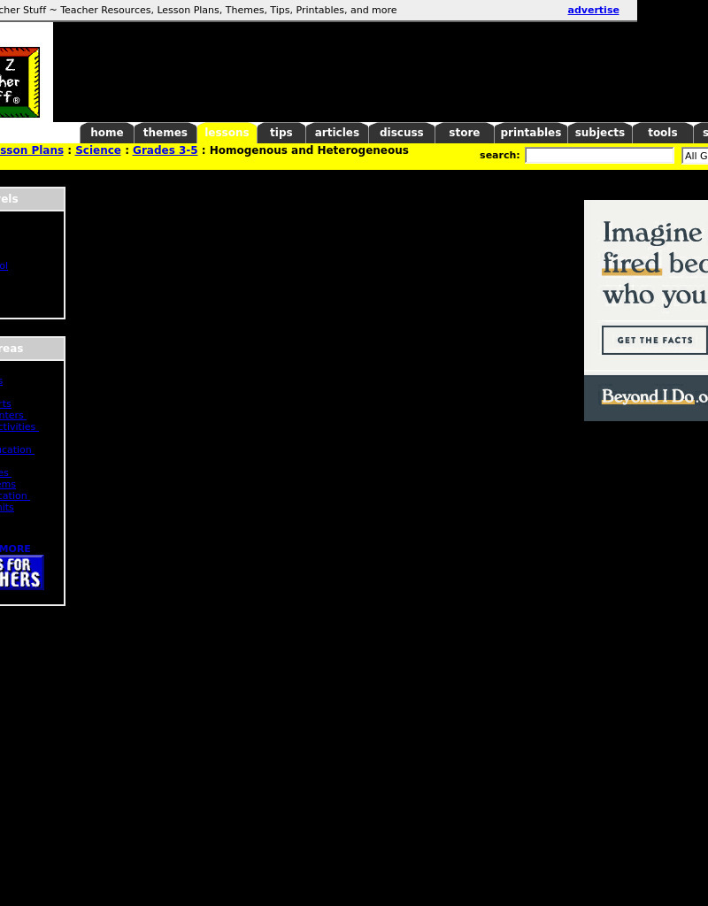Open the home tab
The image size is (708, 906).
pyautogui.click(x=107, y=133)
